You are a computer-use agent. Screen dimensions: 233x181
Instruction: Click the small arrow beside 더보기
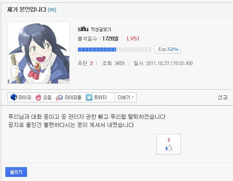coord(132,97)
